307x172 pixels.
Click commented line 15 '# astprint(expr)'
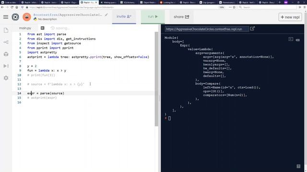click(x=42, y=97)
